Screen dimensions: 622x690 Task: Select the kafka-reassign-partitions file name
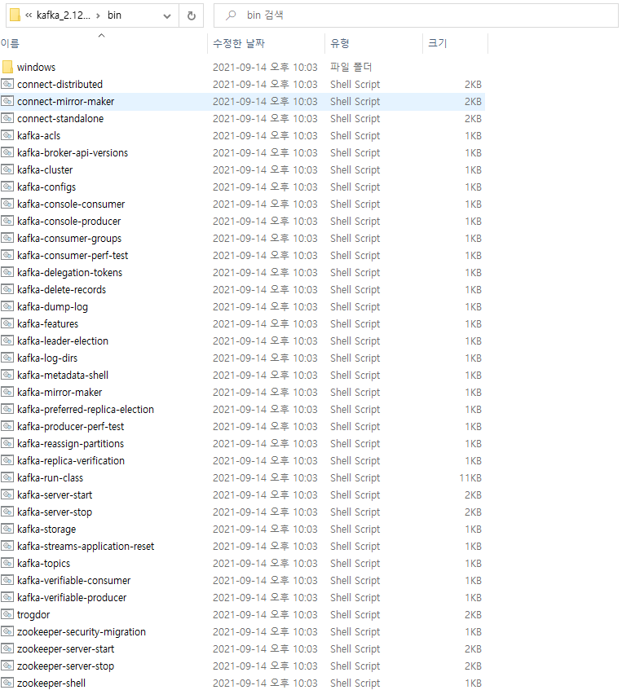(70, 443)
